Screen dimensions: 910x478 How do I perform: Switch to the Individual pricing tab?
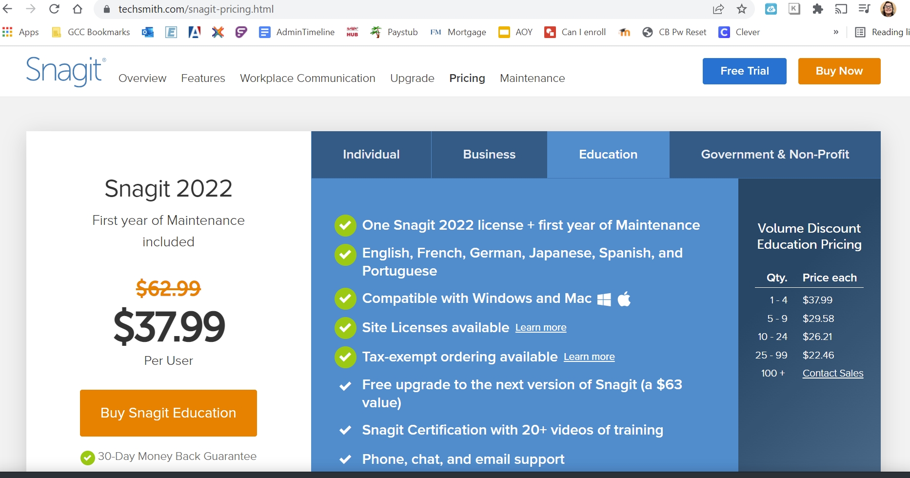(371, 155)
